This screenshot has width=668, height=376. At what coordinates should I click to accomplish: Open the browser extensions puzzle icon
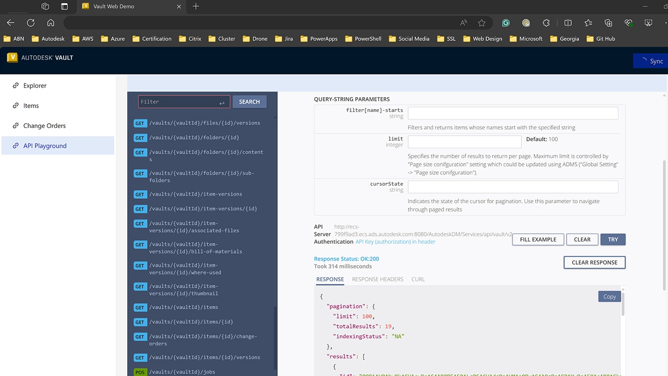tap(546, 22)
